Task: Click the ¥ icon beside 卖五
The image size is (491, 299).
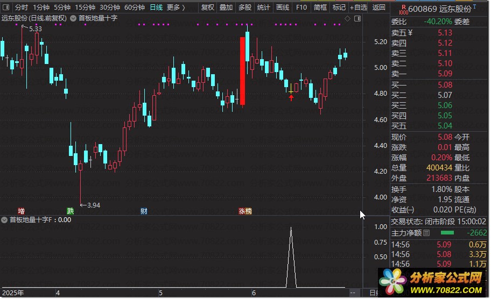Action: (410, 33)
